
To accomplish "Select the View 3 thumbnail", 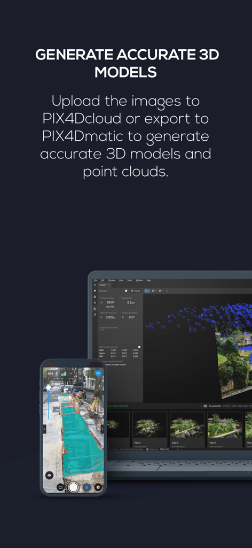I will pos(187,430).
